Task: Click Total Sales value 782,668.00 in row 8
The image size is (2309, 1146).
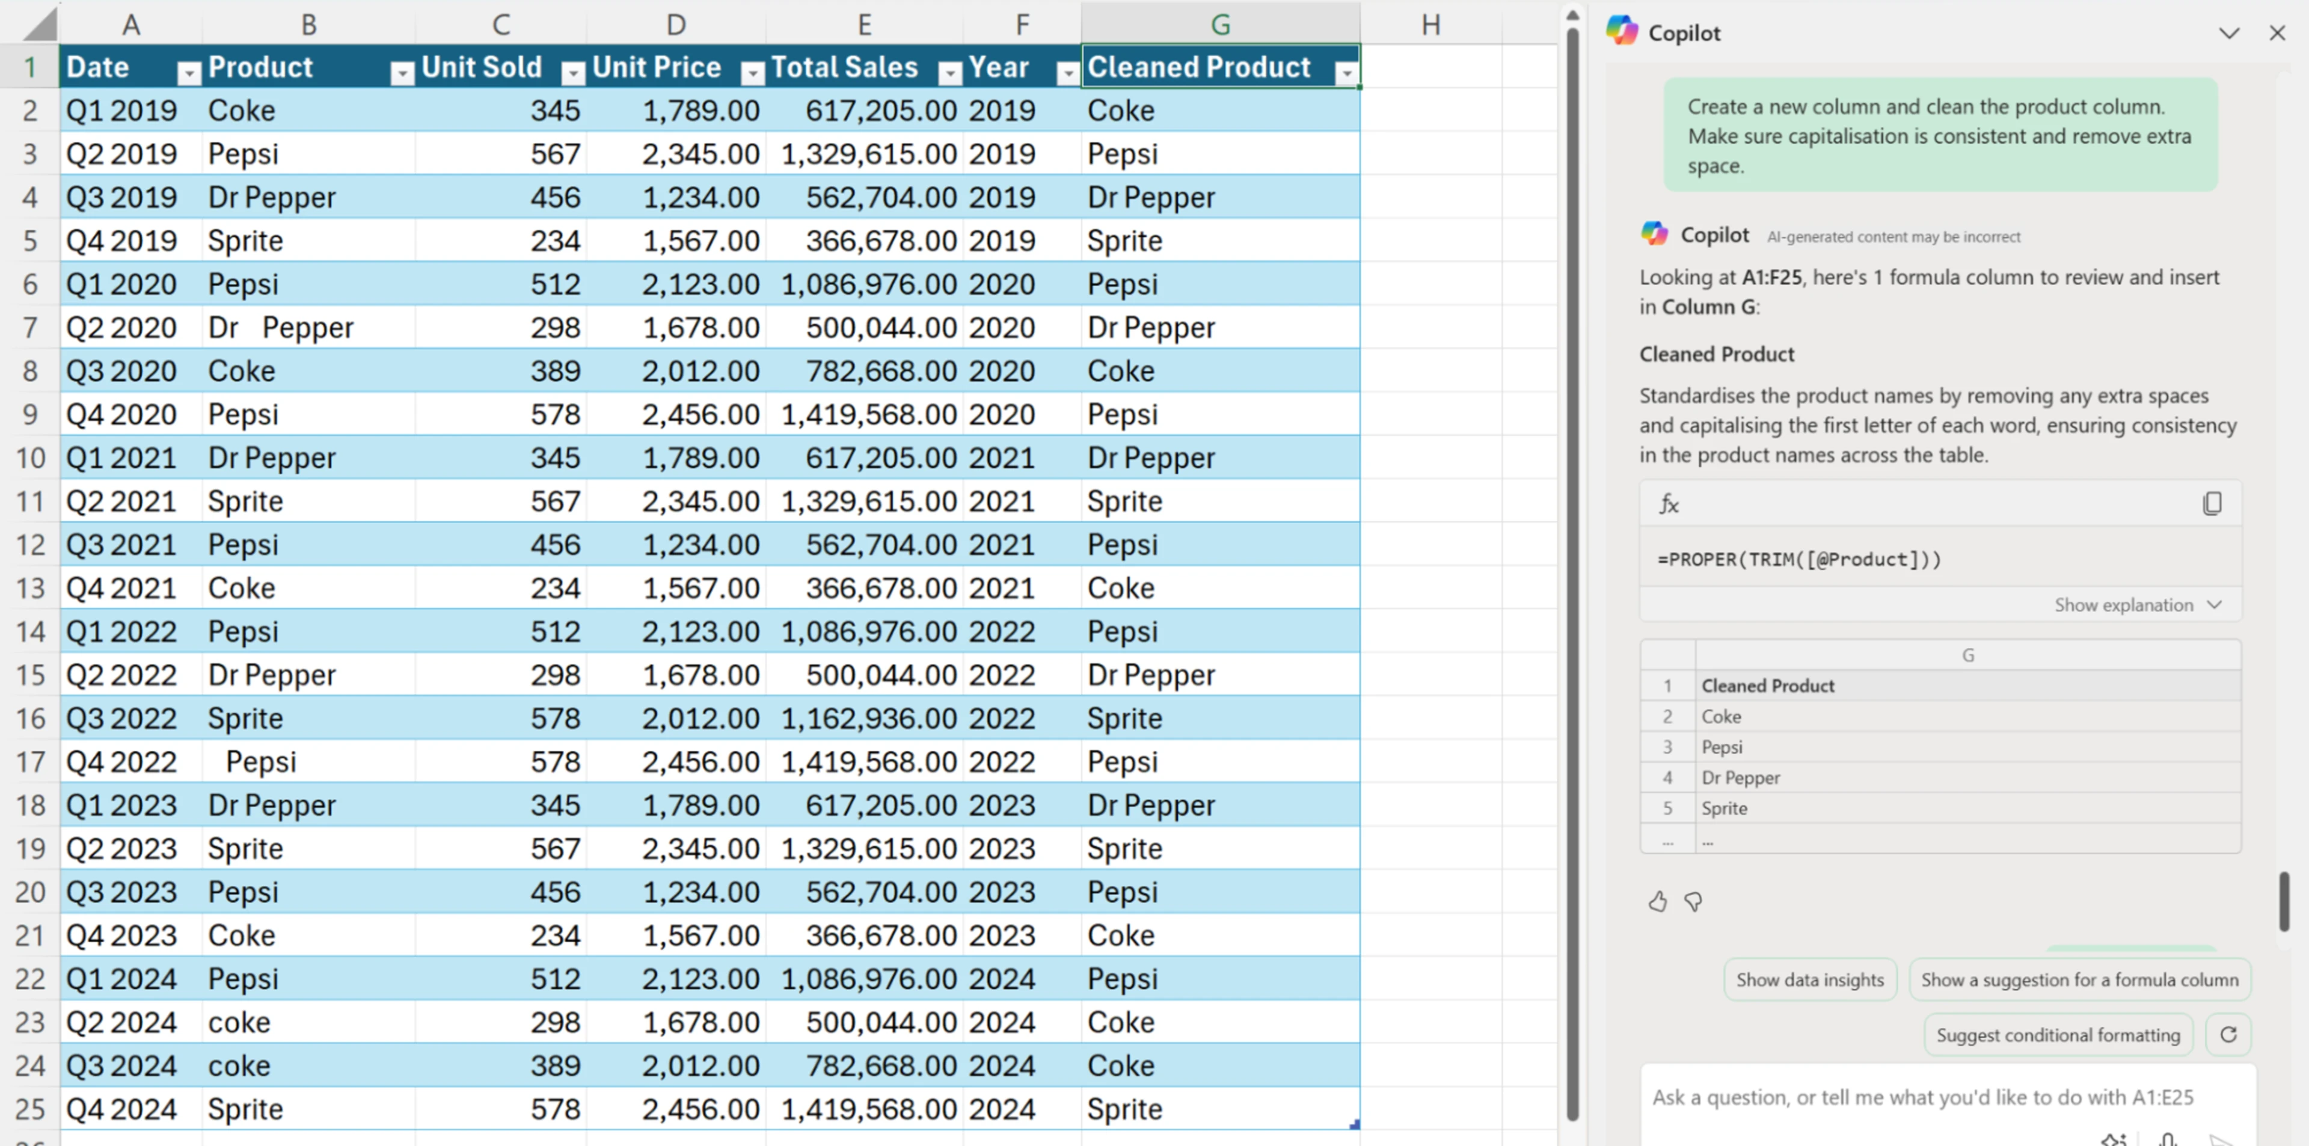Action: click(864, 370)
